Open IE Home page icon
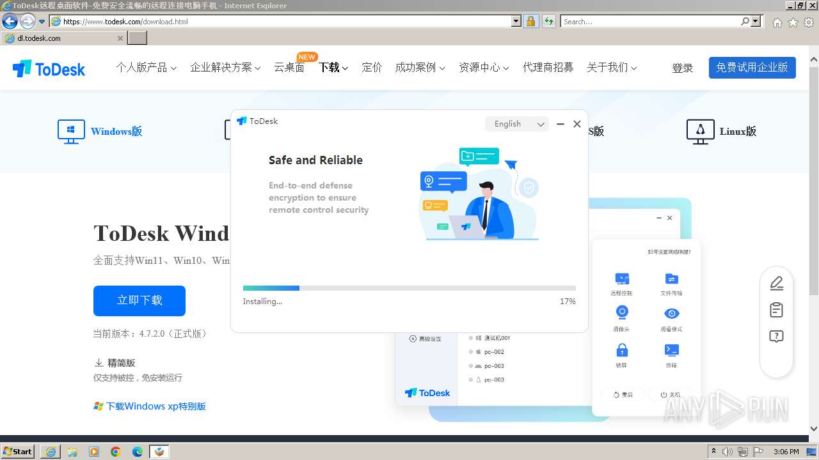 (x=777, y=22)
